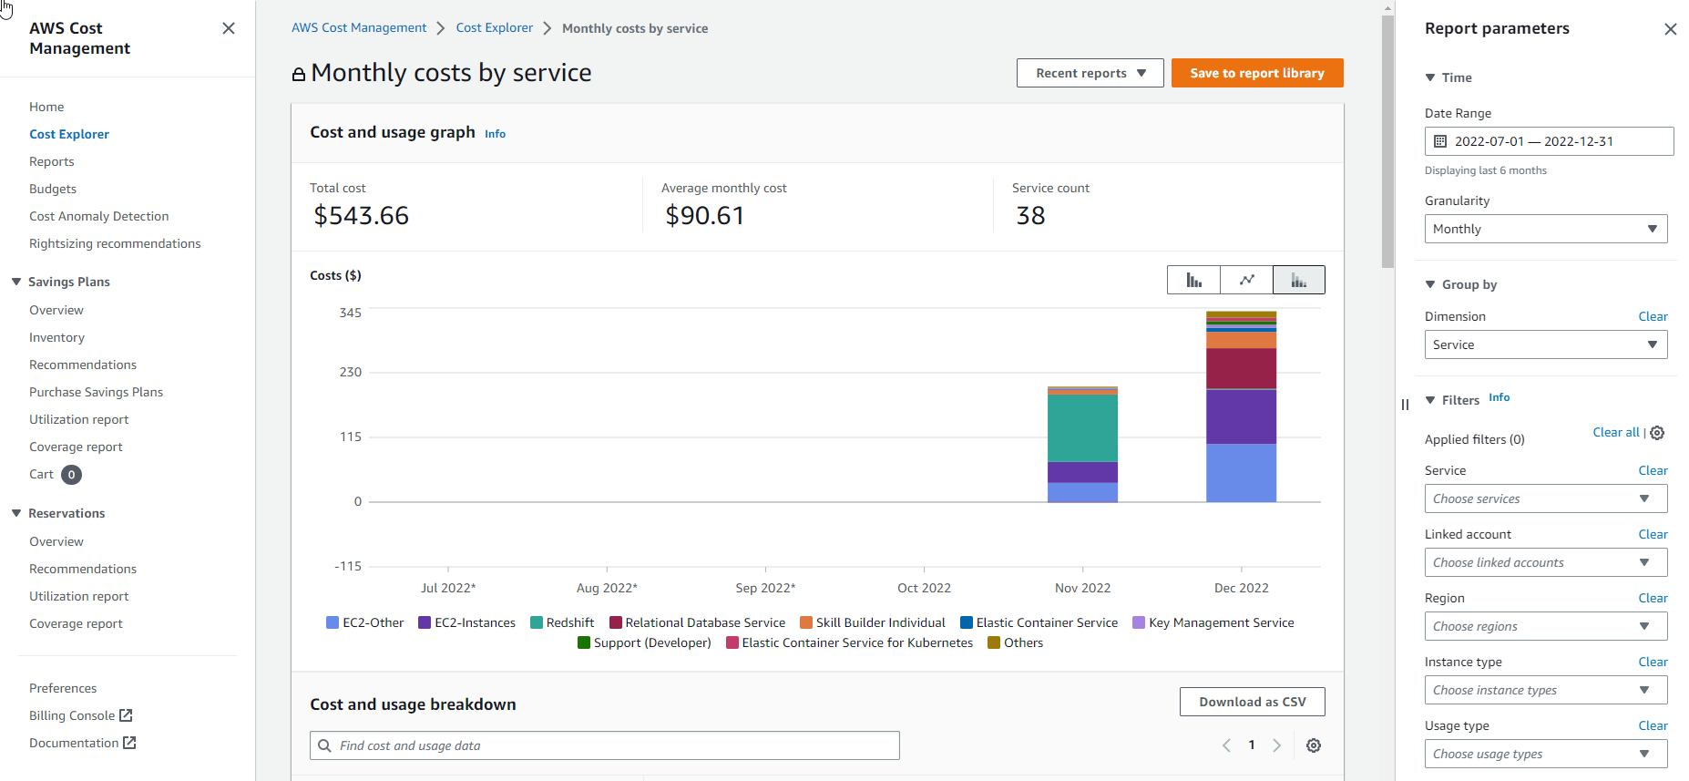Click Clear all filters link

point(1615,432)
